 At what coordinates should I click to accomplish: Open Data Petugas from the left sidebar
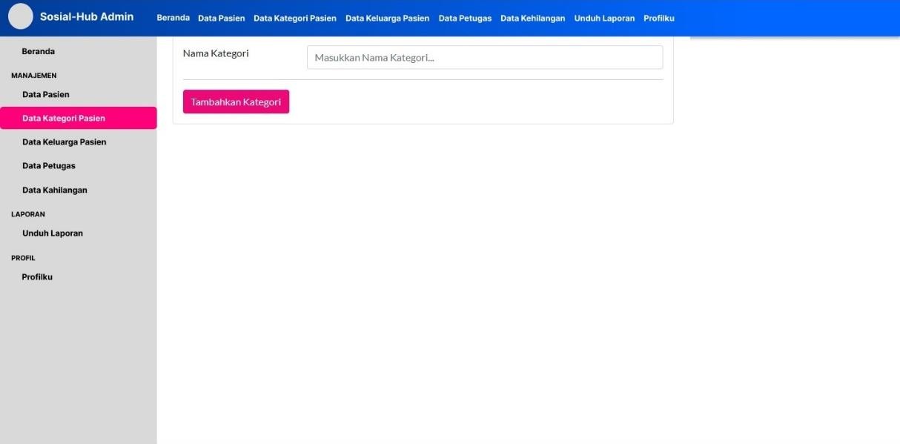tap(49, 166)
